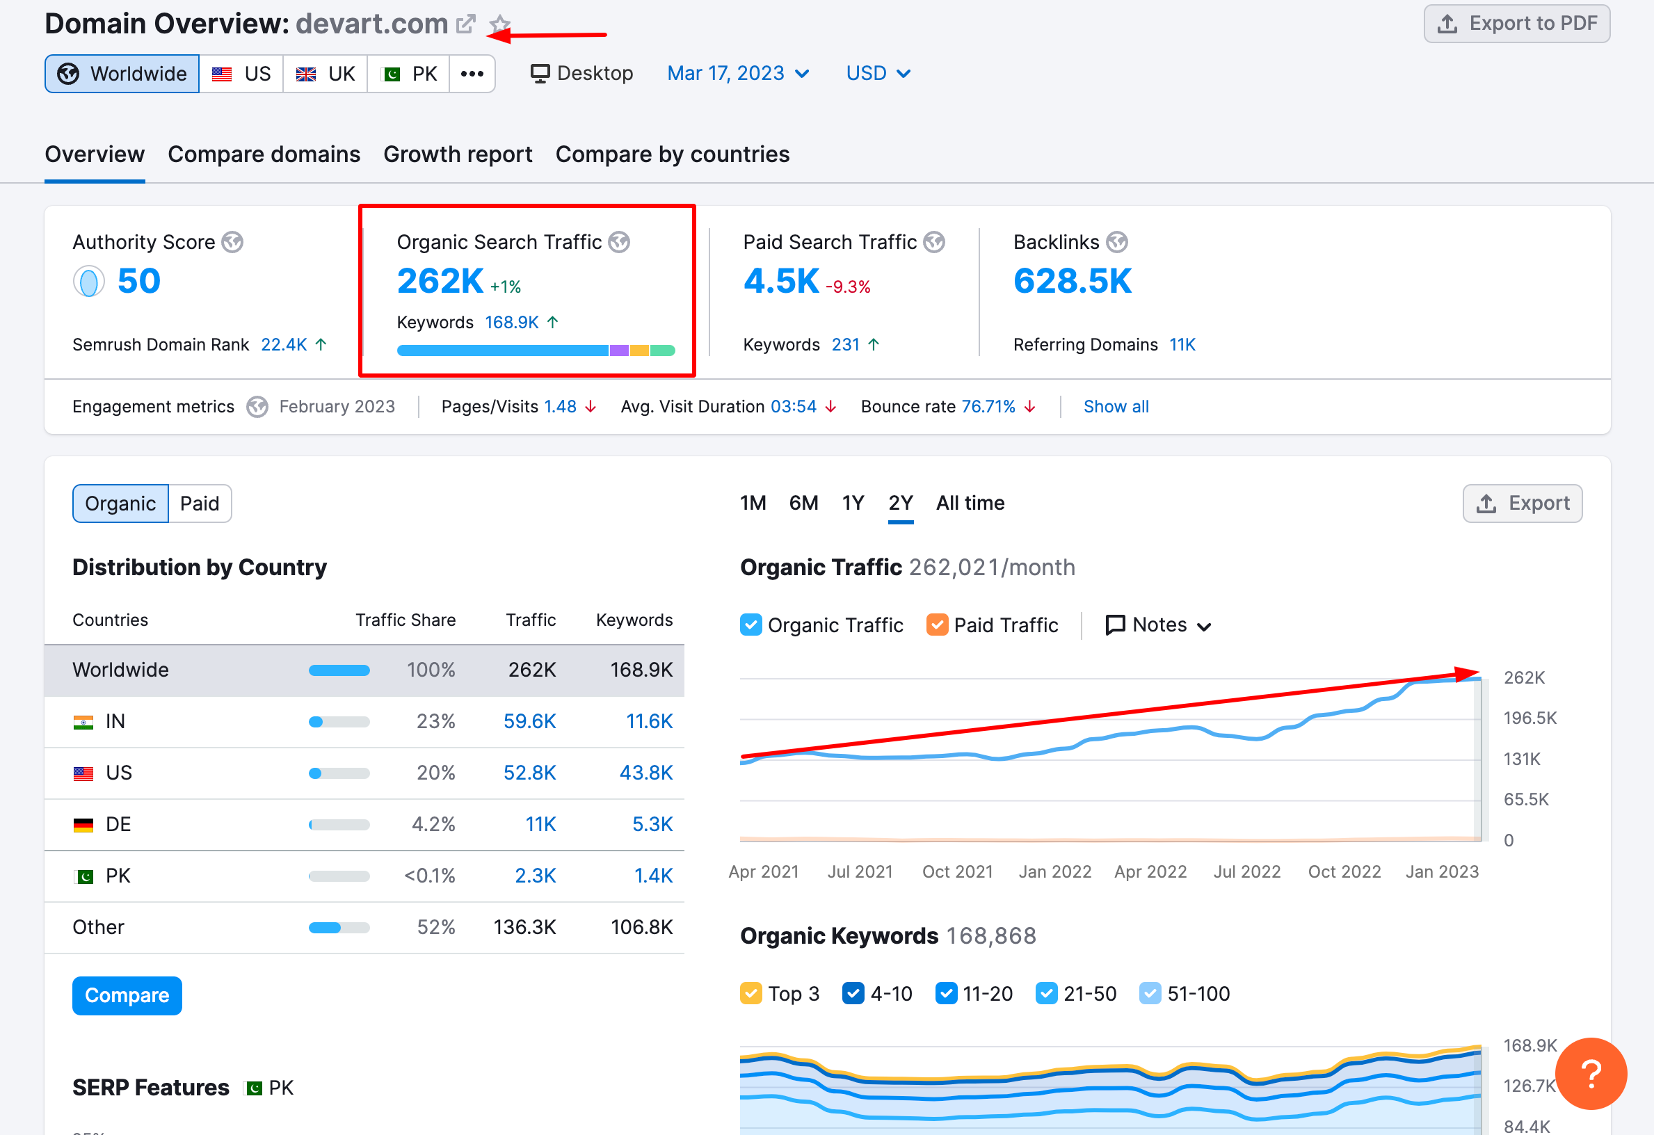Image resolution: width=1654 pixels, height=1135 pixels.
Task: Set chart range to All time
Action: pyautogui.click(x=970, y=504)
